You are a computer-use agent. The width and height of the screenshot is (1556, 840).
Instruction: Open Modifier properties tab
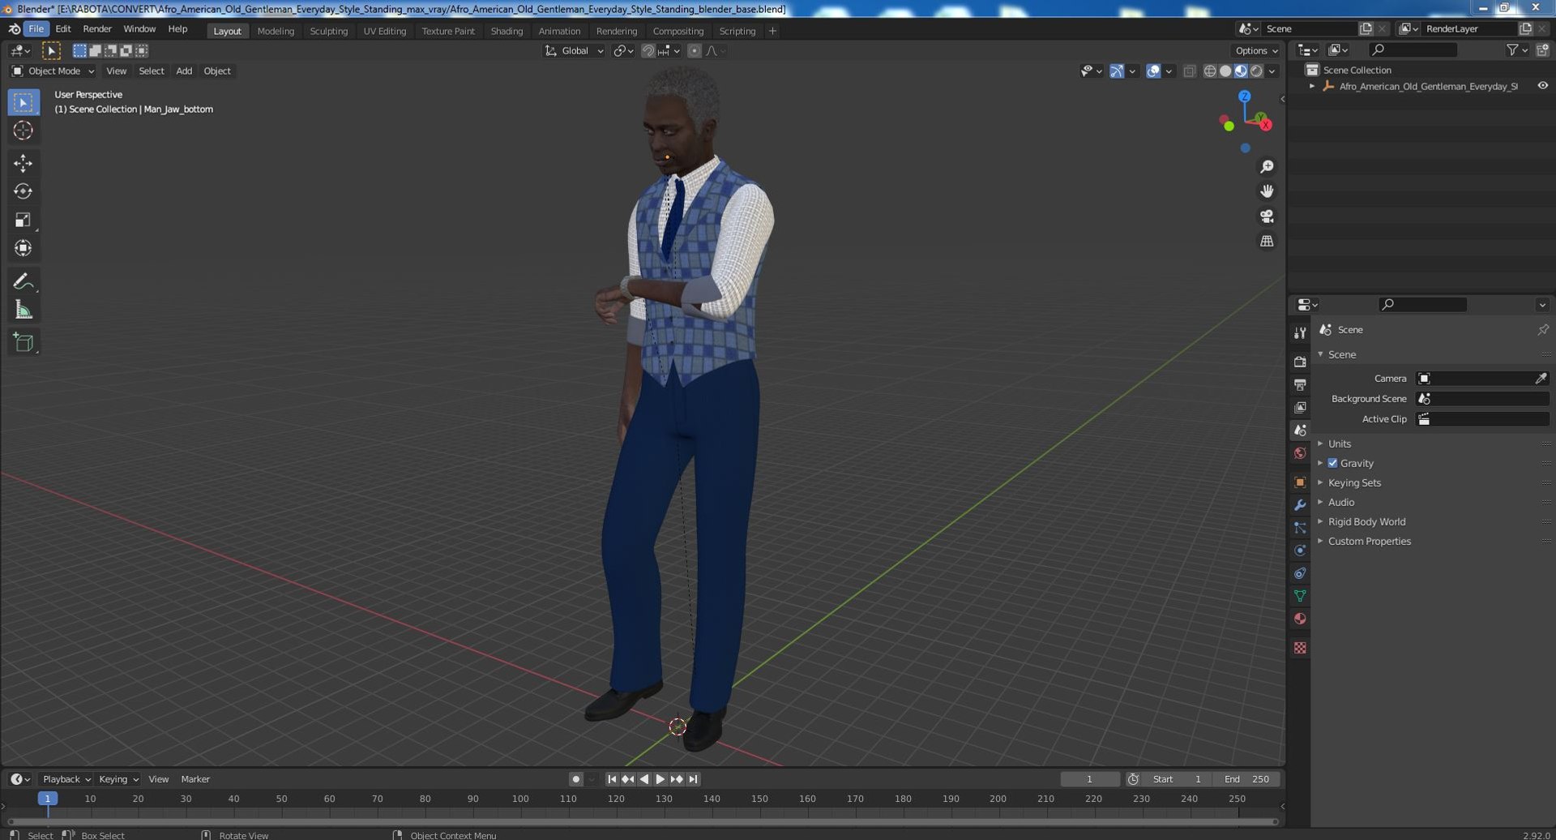coord(1300,505)
